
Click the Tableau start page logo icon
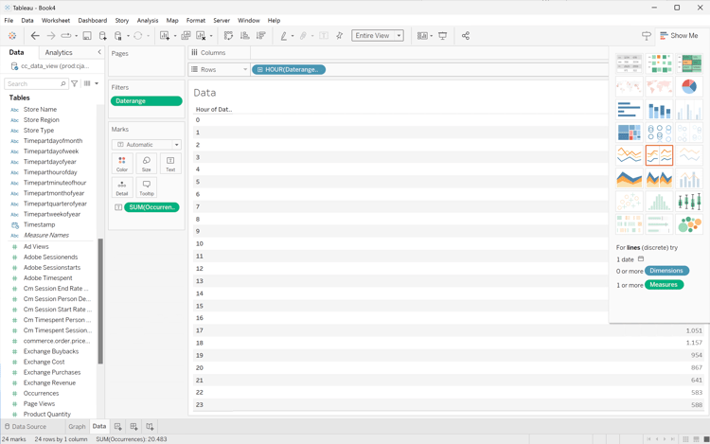click(12, 36)
